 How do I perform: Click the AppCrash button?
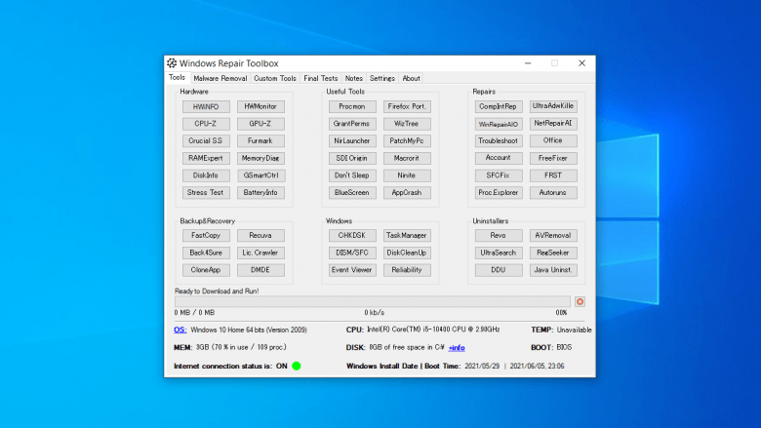click(407, 192)
